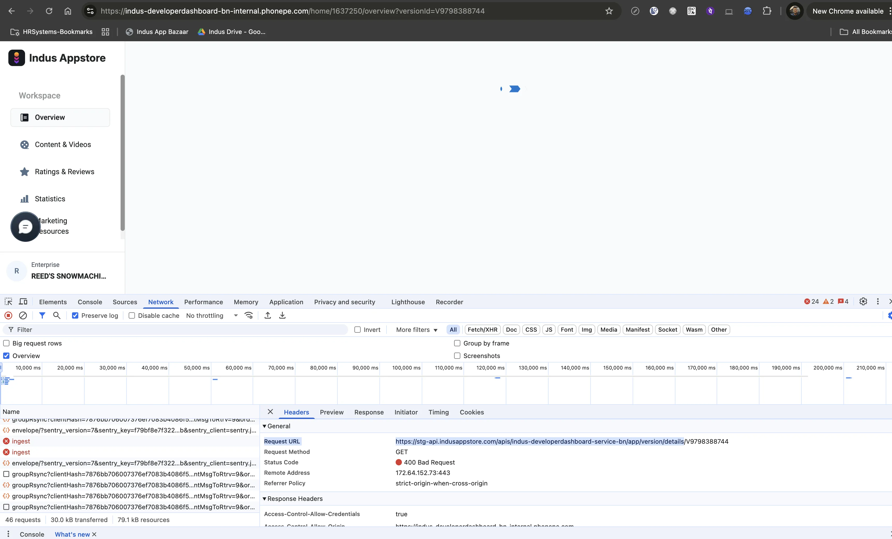Image resolution: width=892 pixels, height=539 pixels.
Task: Open Chrome extensions puzzle icon
Action: pos(767,11)
